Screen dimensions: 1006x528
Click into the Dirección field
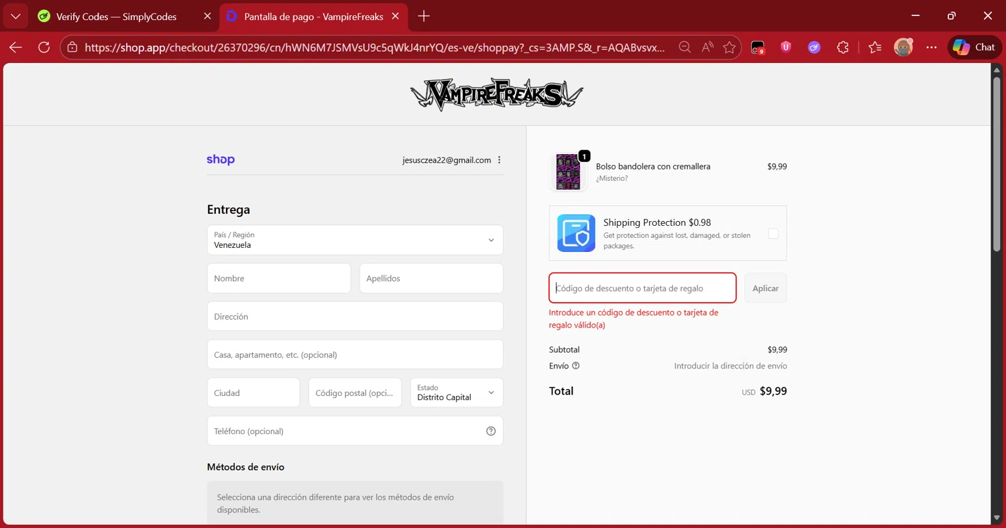[355, 316]
